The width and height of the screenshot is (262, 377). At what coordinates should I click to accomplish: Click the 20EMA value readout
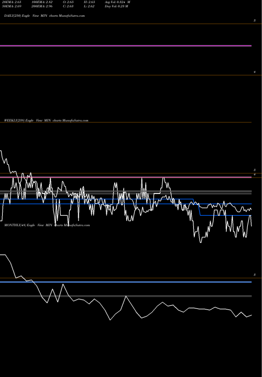coord(12,2)
